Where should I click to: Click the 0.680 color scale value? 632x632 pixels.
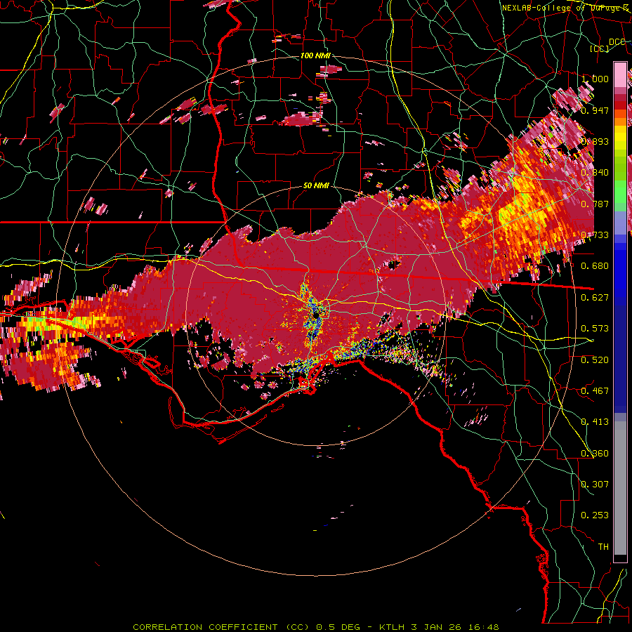tap(595, 265)
